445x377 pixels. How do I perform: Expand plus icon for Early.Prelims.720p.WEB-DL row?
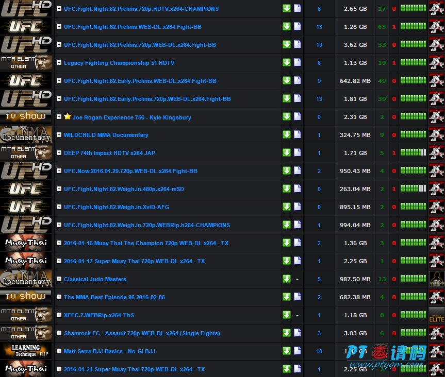pos(59,99)
